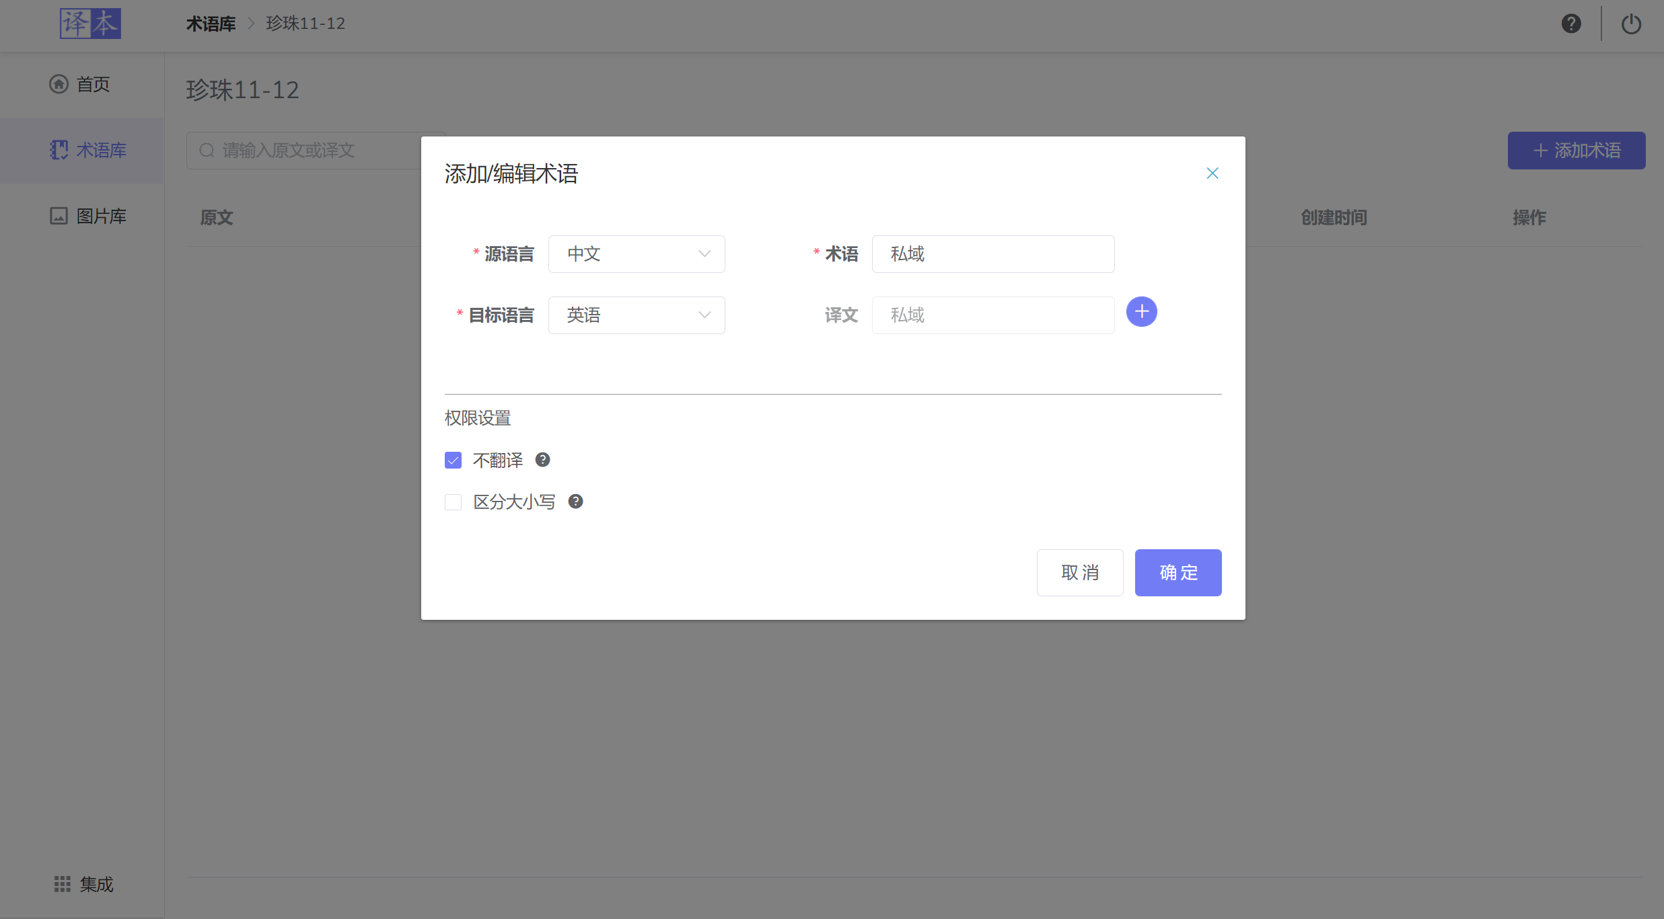Viewport: 1664px width, 919px height.
Task: Click the blue plus add-translation icon
Action: pos(1142,312)
